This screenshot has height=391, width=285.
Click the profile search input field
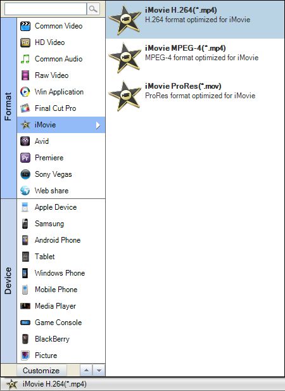(46, 9)
